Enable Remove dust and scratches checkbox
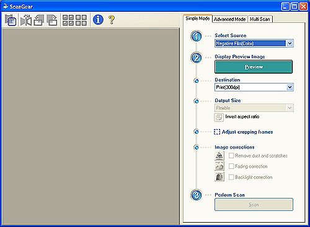The image size is (310, 227). click(x=231, y=155)
